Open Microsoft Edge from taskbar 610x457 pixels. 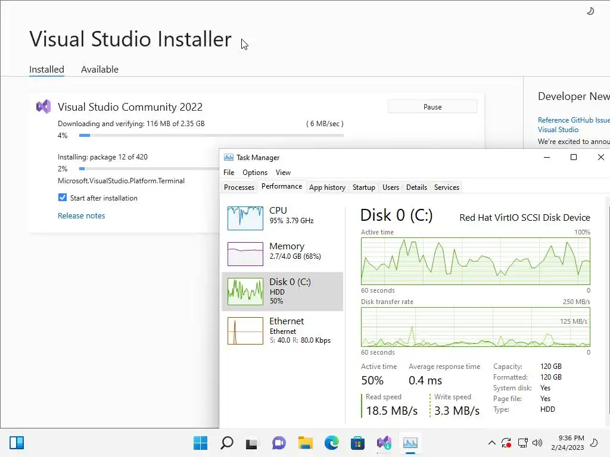(331, 443)
